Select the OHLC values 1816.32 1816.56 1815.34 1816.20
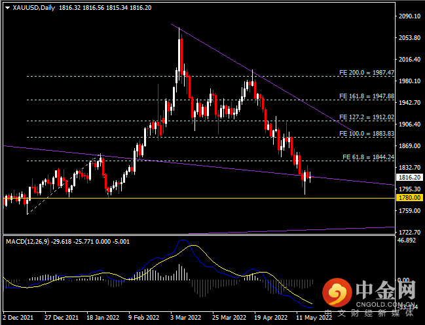Viewport: 425px width, 325px height. (x=105, y=8)
